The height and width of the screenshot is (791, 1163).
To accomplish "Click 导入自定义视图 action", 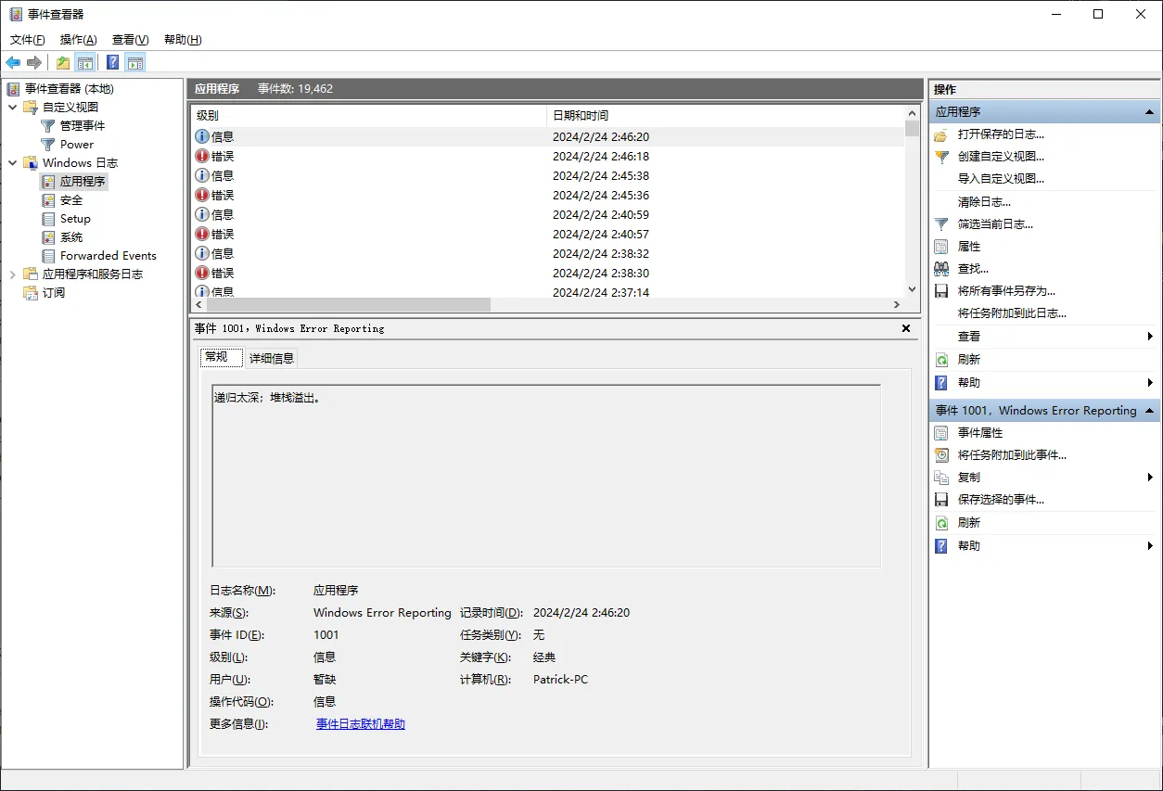I will click(1001, 179).
